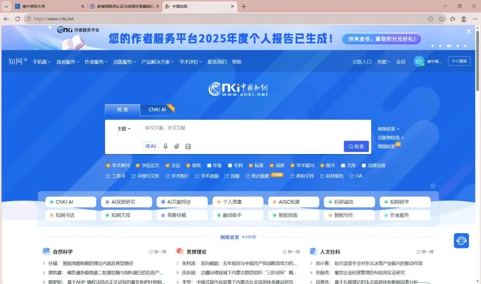The width and height of the screenshot is (481, 284).
Task: Expand the 充值 dropdown
Action: point(383,62)
